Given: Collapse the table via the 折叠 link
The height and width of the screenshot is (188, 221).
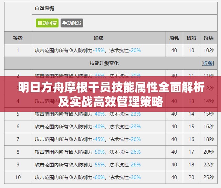Looking at the screenshot, I should [208, 63].
